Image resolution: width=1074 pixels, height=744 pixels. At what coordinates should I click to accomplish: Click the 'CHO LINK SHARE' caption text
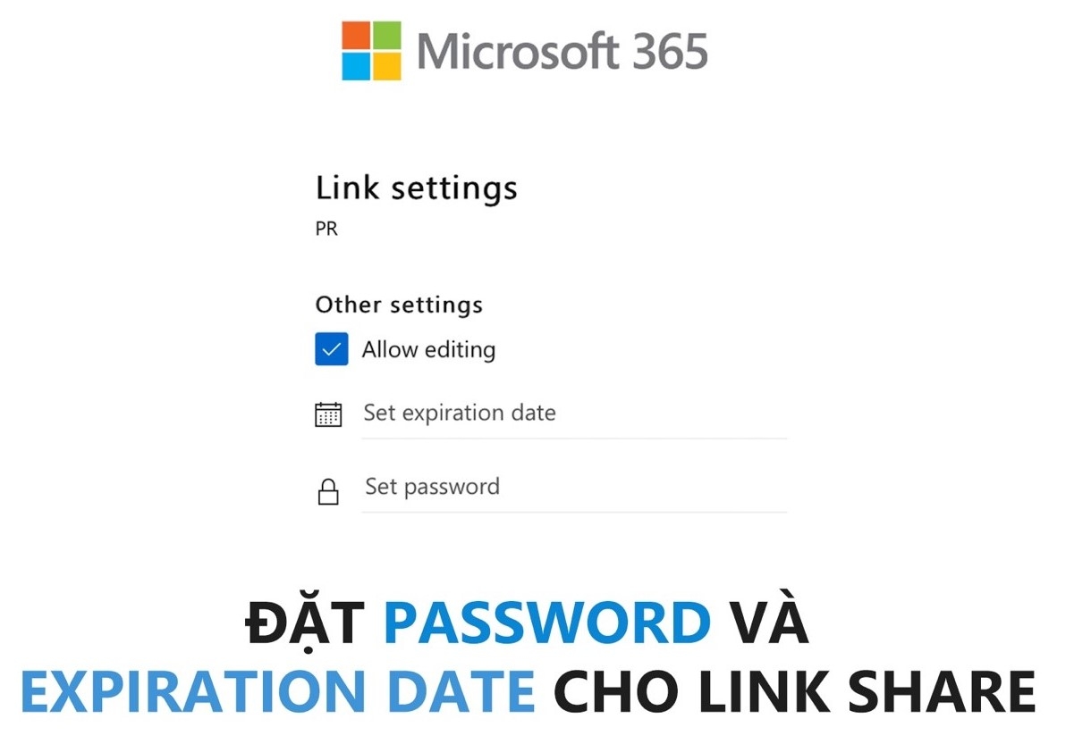[x=794, y=691]
